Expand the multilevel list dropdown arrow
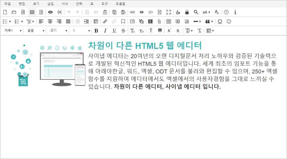The height and width of the screenshot is (159, 287). tap(33, 21)
